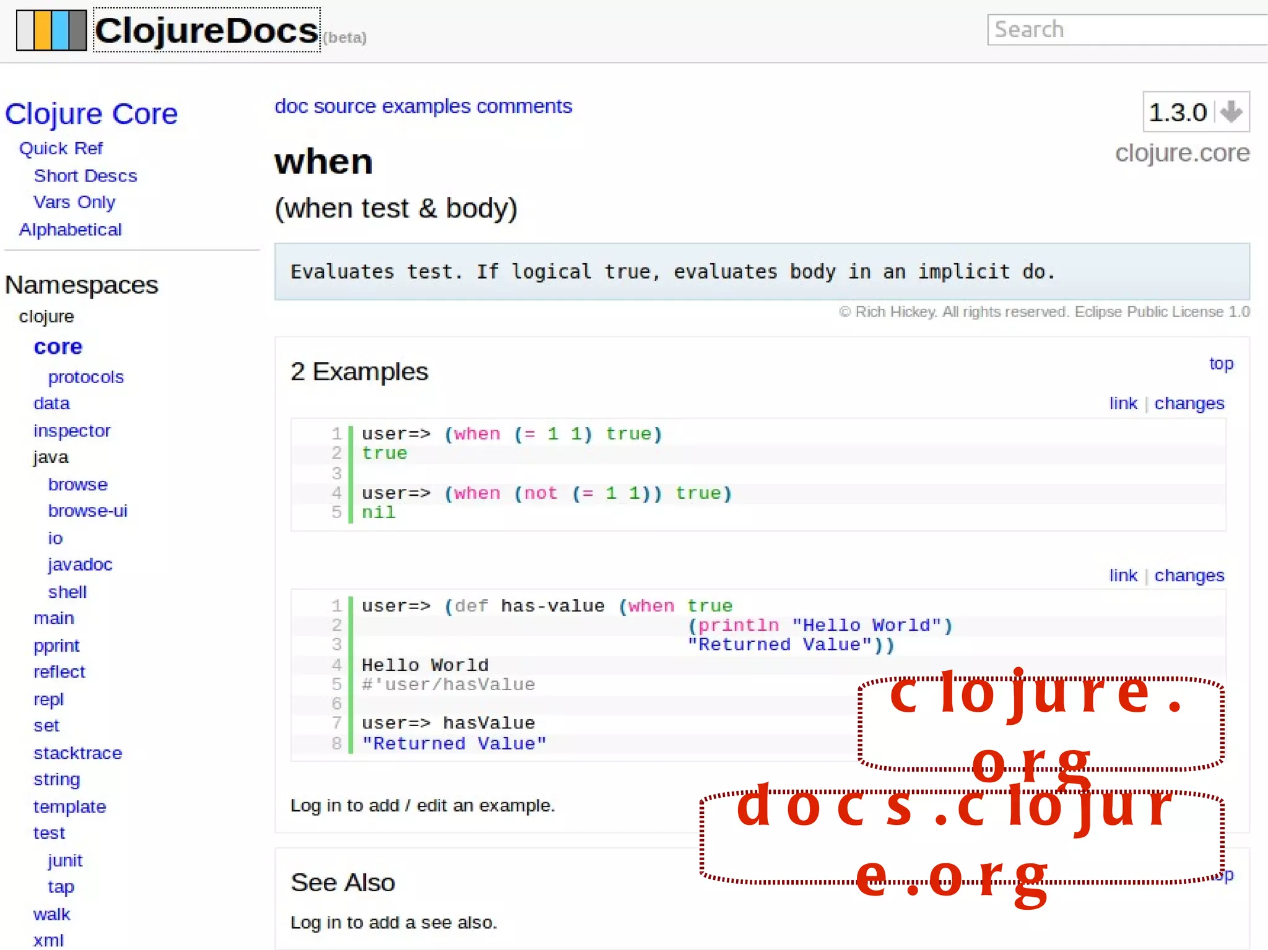Open the browse-ui namespace under java
Image resolution: width=1268 pixels, height=950 pixels.
coord(87,511)
